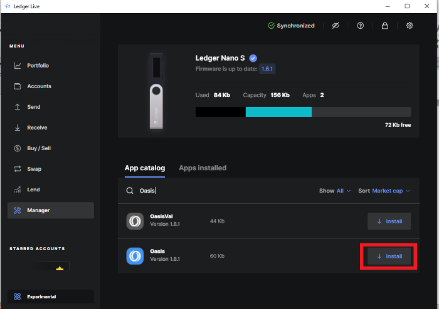The width and height of the screenshot is (439, 309).
Task: Open settings using the gear icon
Action: (x=410, y=26)
